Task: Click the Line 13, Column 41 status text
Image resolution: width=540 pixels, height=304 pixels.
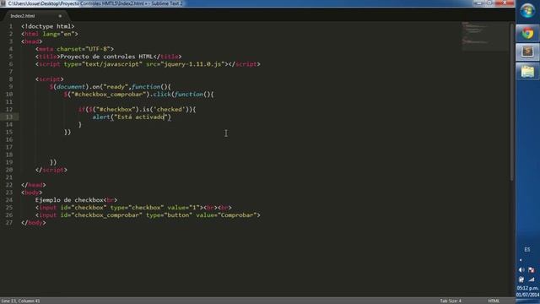Action: click(x=20, y=301)
